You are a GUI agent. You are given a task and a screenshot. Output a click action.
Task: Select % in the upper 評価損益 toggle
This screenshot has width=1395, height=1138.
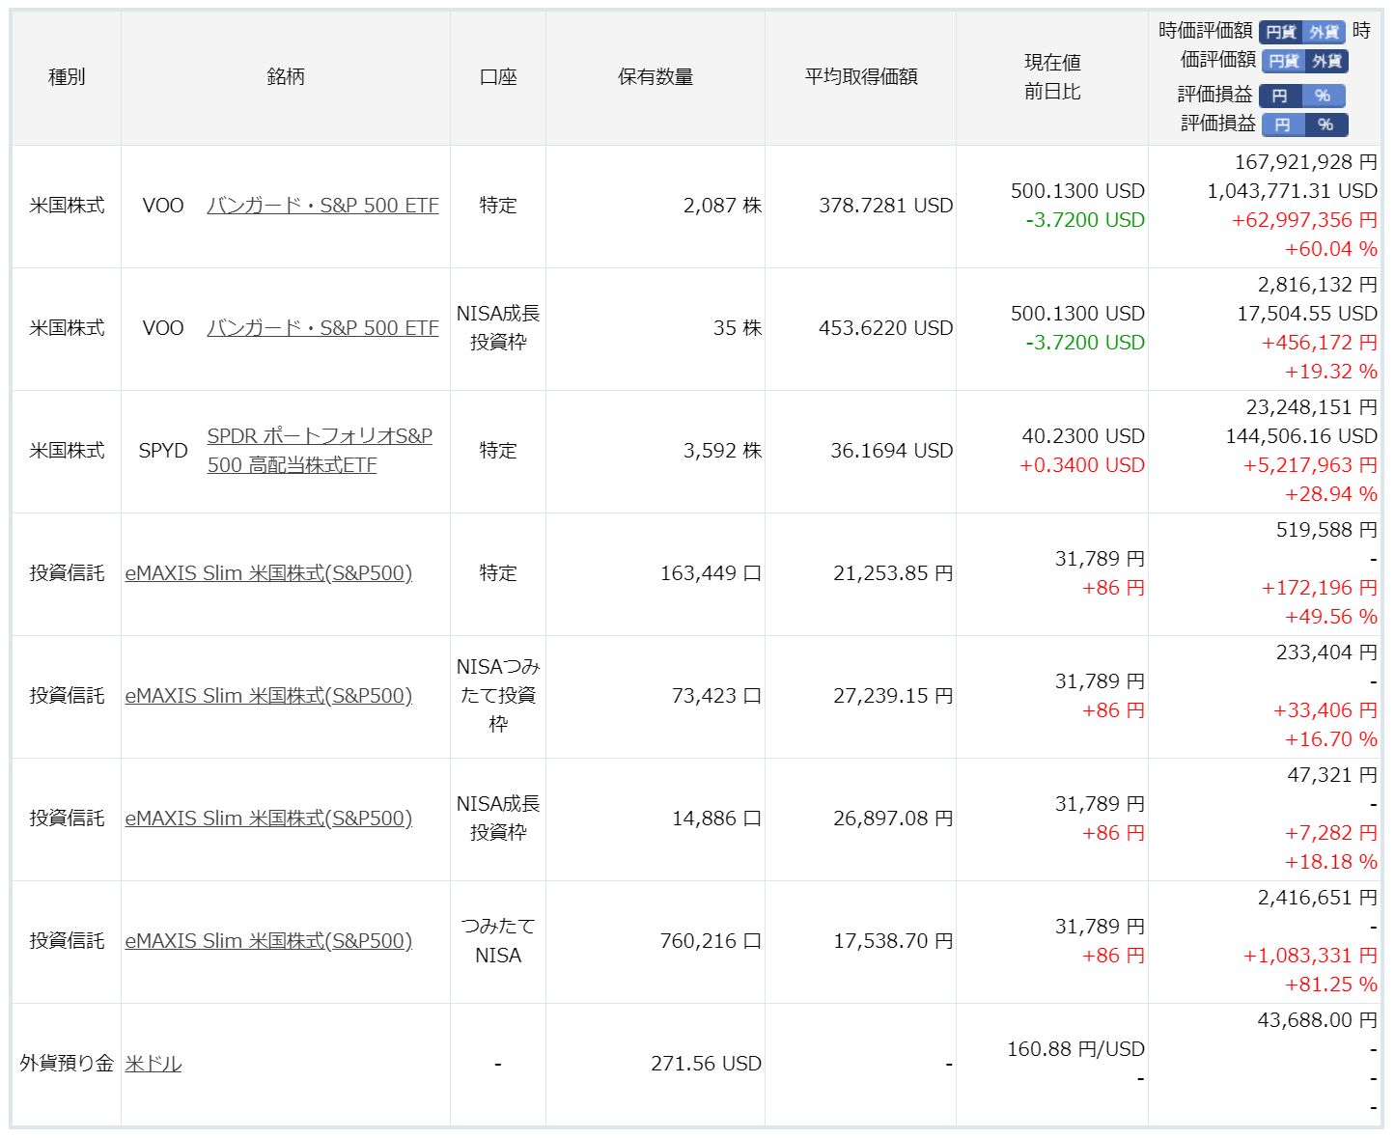coord(1323,96)
